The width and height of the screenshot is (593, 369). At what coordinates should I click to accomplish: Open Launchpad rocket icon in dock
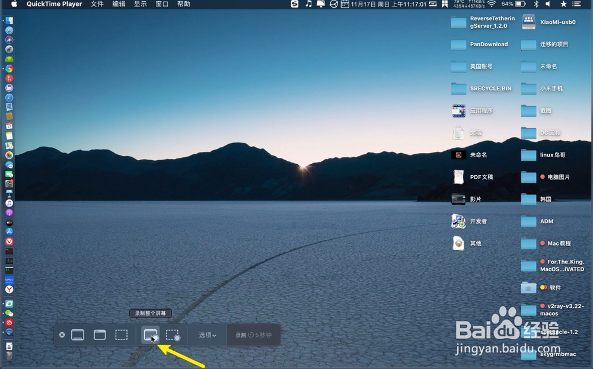(x=9, y=49)
